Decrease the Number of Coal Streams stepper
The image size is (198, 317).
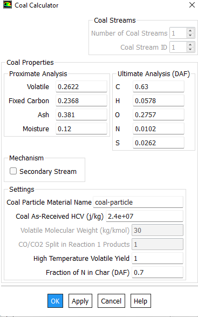tap(190, 36)
